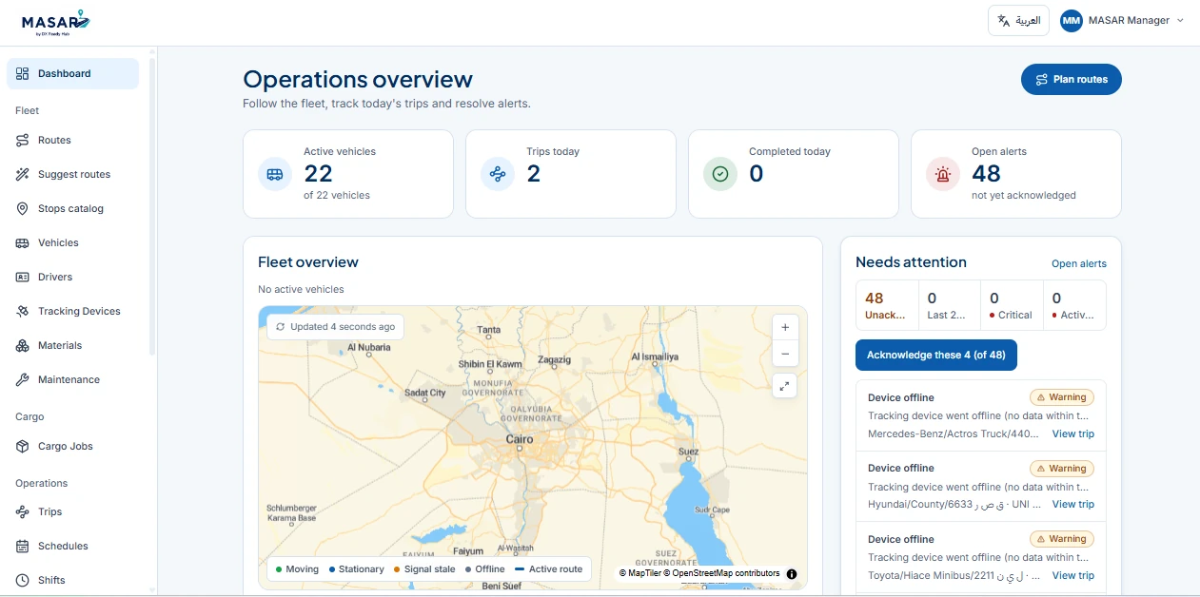Click the Updated 4 seconds ago refresh chip
This screenshot has height=597, width=1200.
(x=335, y=327)
